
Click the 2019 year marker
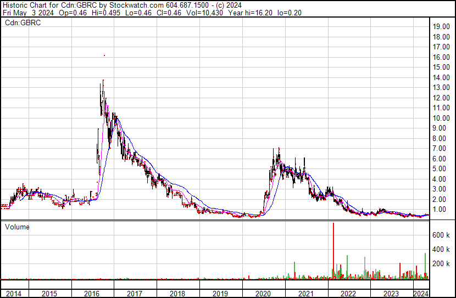coord(220,294)
